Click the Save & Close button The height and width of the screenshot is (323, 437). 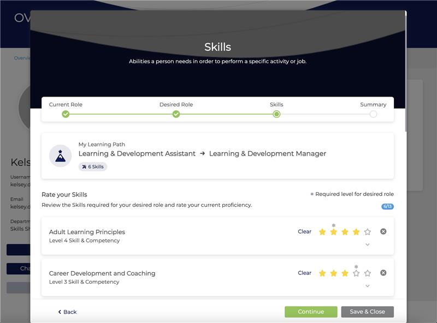click(x=367, y=312)
